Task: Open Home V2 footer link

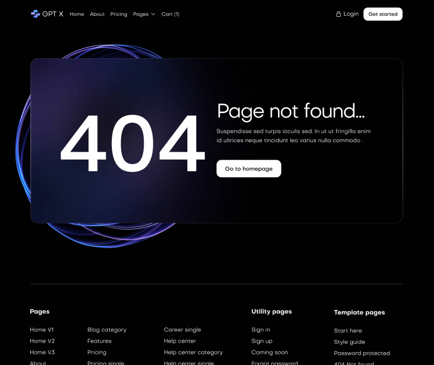Action: [43, 341]
